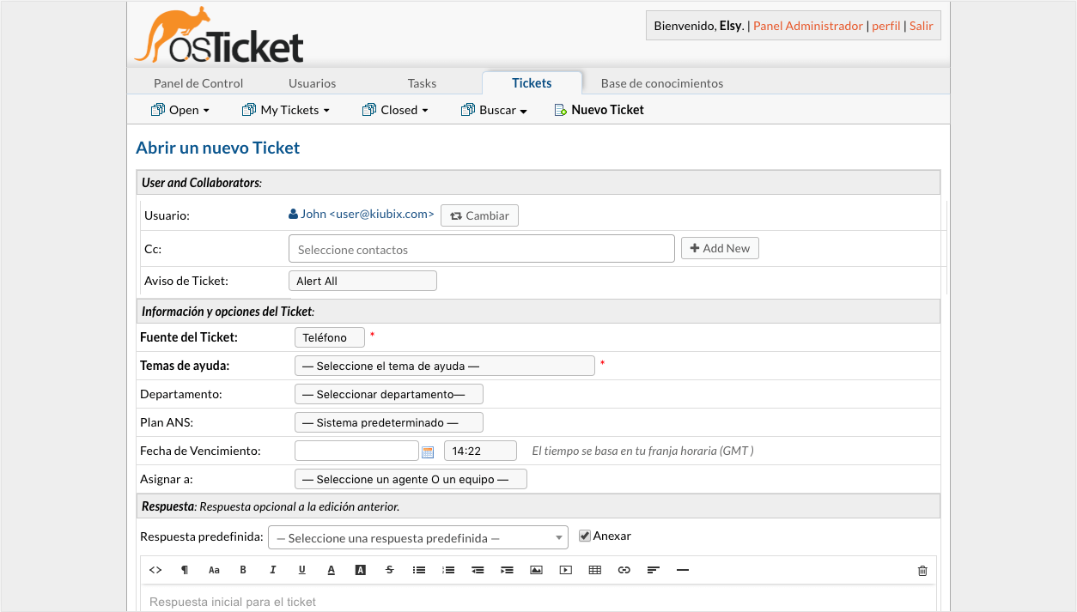This screenshot has width=1077, height=612.
Task: Pick a text color in the editor
Action: [x=331, y=570]
